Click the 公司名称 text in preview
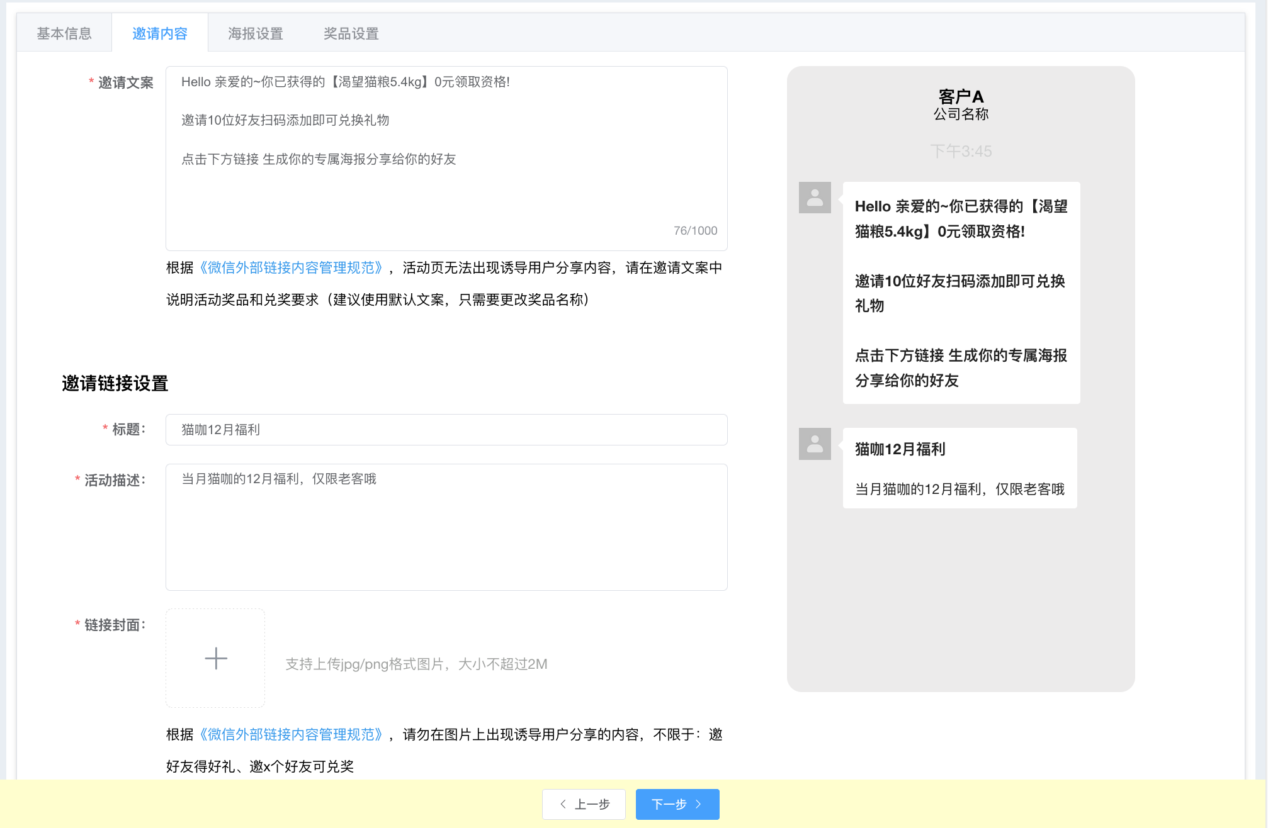This screenshot has width=1268, height=828. [x=961, y=114]
